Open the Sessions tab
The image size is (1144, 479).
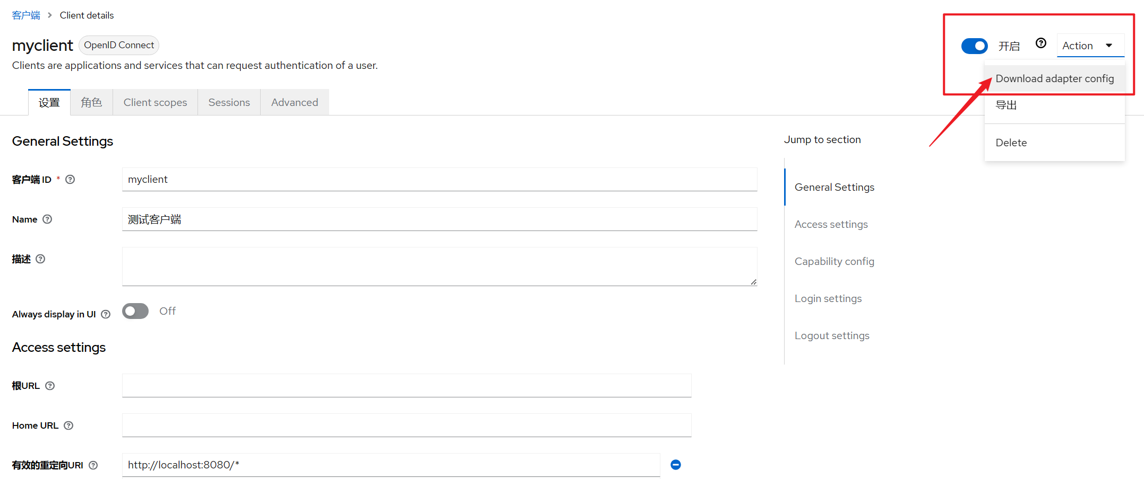point(229,102)
